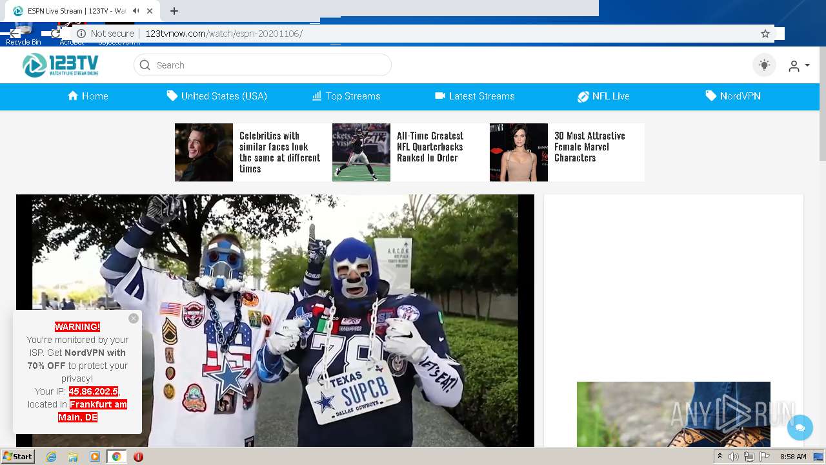This screenshot has width=826, height=465.
Task: Click the sidebar ad image with boots
Action: click(x=674, y=414)
